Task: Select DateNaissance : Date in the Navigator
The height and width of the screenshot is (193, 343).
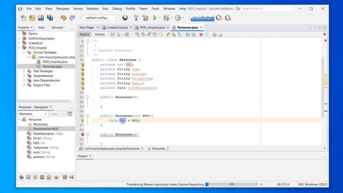Action: pyautogui.click(x=48, y=133)
